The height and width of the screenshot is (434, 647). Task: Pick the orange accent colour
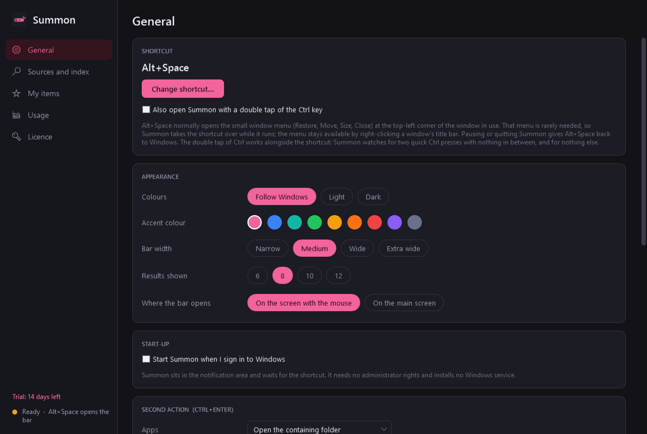[x=355, y=222]
